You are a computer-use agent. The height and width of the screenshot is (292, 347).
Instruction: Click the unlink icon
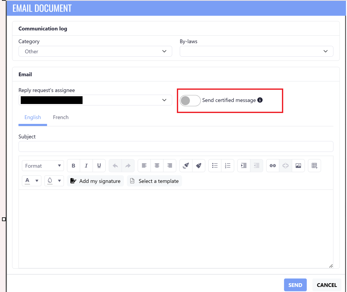285,165
